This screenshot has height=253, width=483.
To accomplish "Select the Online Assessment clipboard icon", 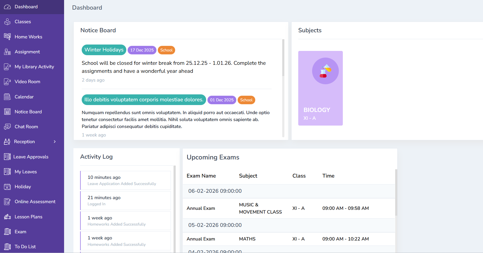I will 7,201.
